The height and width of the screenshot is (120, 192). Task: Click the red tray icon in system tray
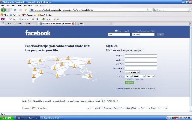(x=175, y=118)
